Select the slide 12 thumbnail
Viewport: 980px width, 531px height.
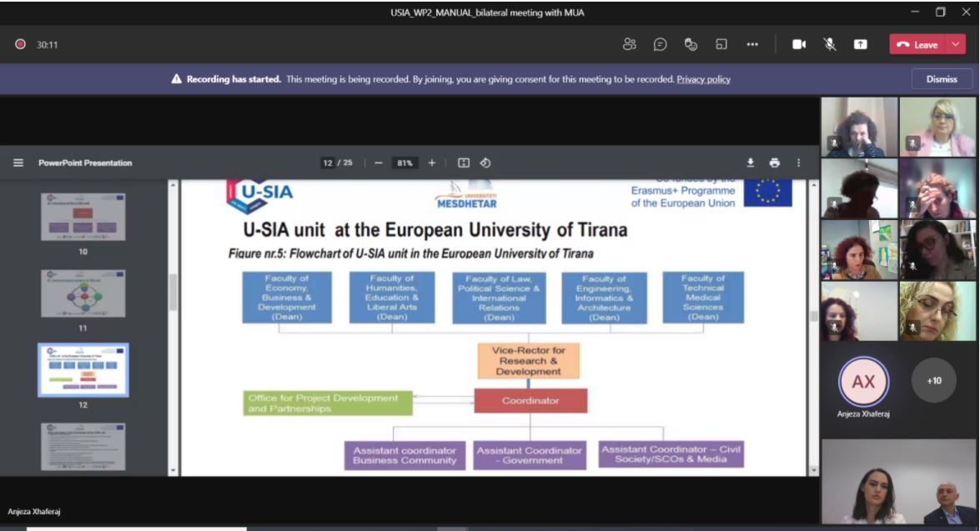[83, 370]
